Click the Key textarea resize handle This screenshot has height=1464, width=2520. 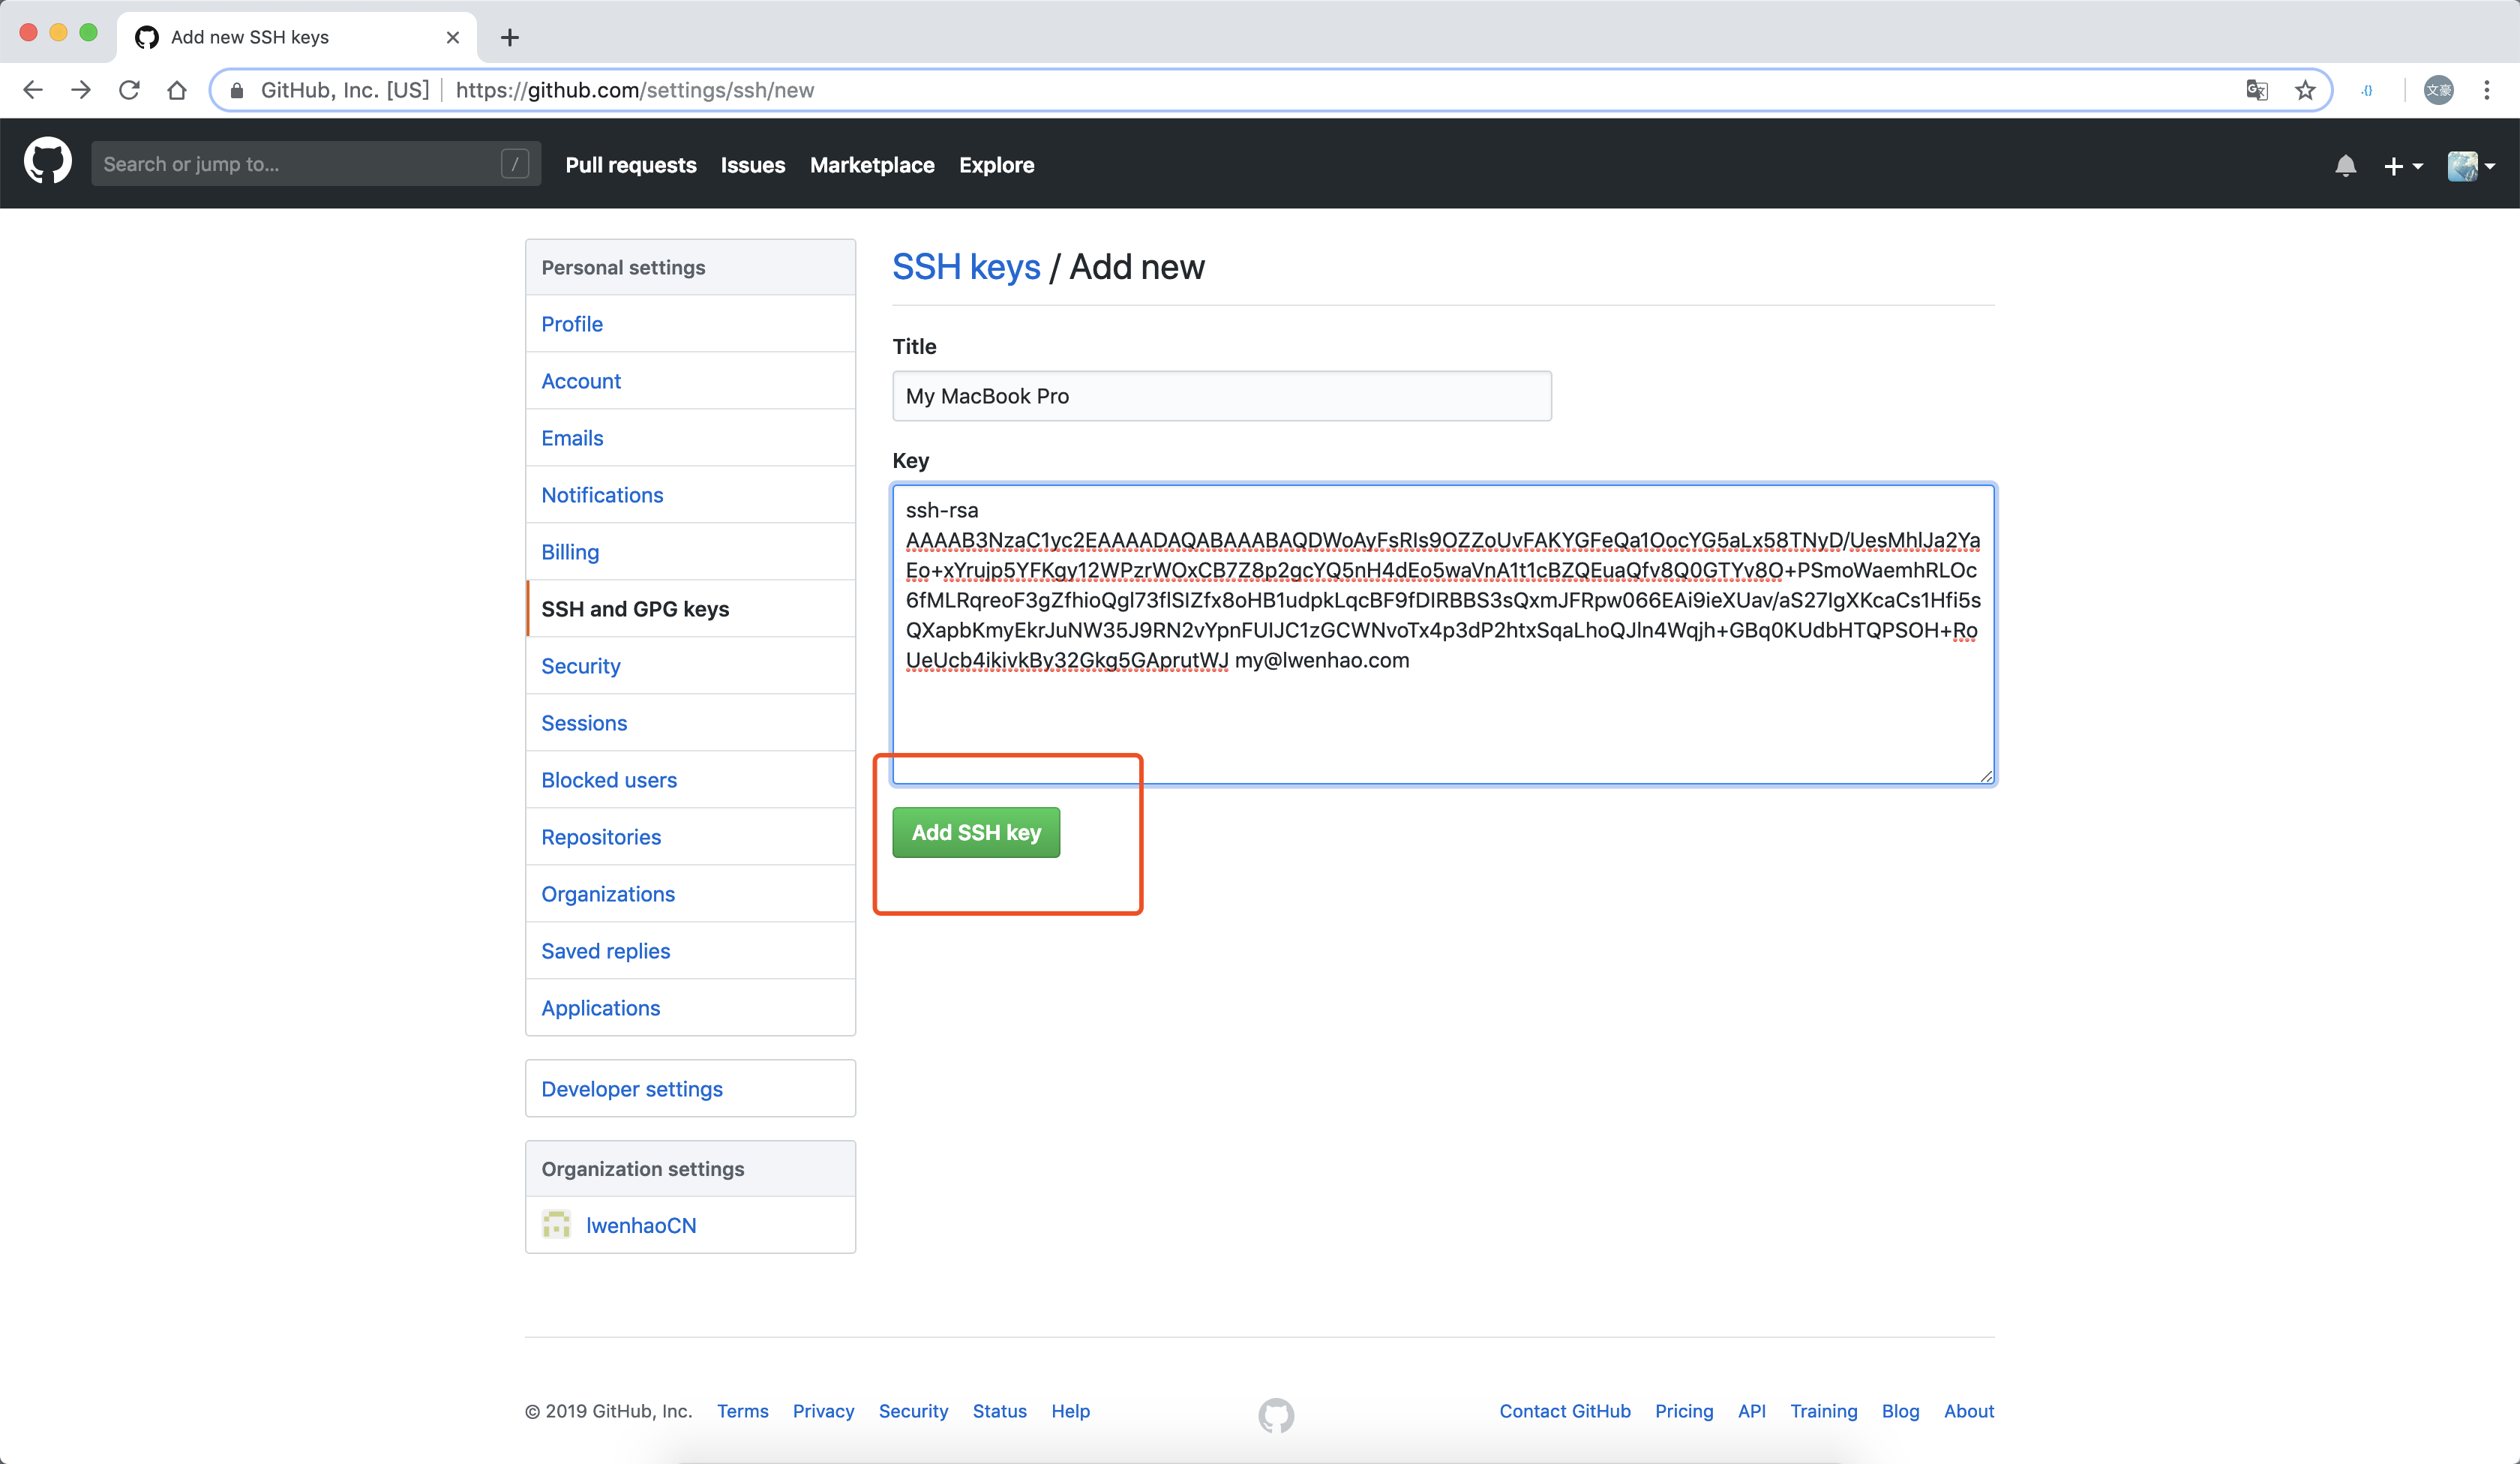(1986, 776)
